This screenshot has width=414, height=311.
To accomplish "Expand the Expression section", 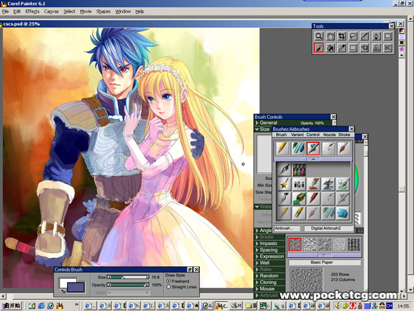I will [x=257, y=257].
